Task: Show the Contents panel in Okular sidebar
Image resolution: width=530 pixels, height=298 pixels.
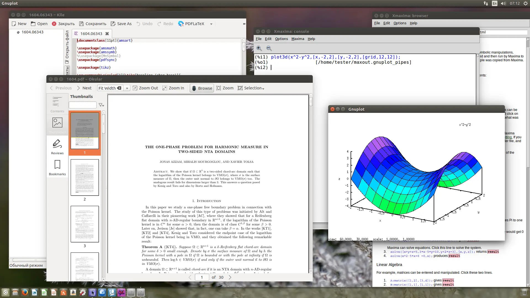Action: point(57,104)
